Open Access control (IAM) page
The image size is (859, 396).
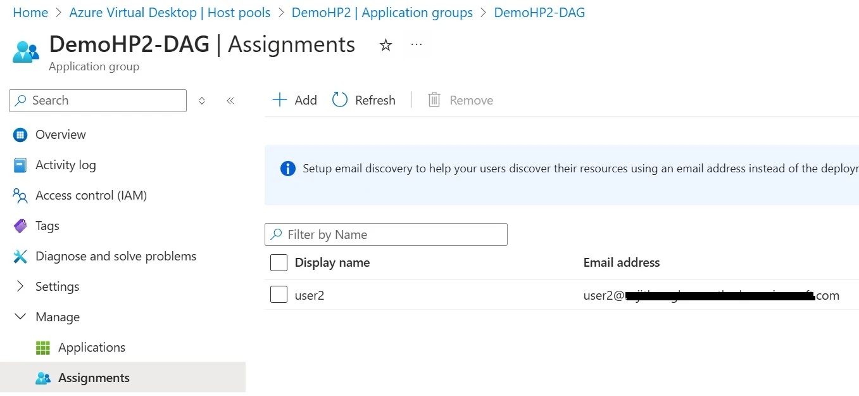pos(91,195)
